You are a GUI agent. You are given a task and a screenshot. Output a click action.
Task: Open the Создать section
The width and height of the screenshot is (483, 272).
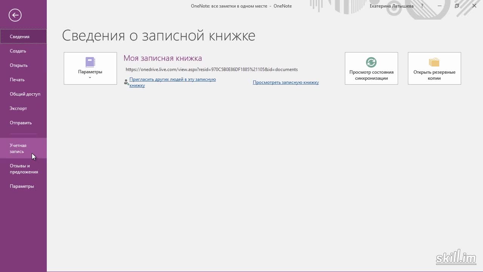pyautogui.click(x=23, y=51)
